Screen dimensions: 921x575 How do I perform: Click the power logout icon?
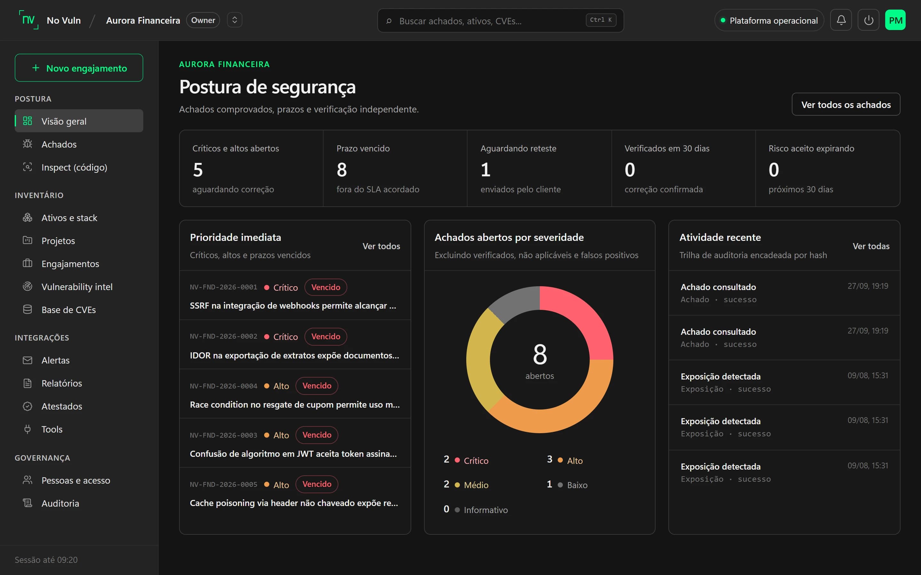click(868, 20)
